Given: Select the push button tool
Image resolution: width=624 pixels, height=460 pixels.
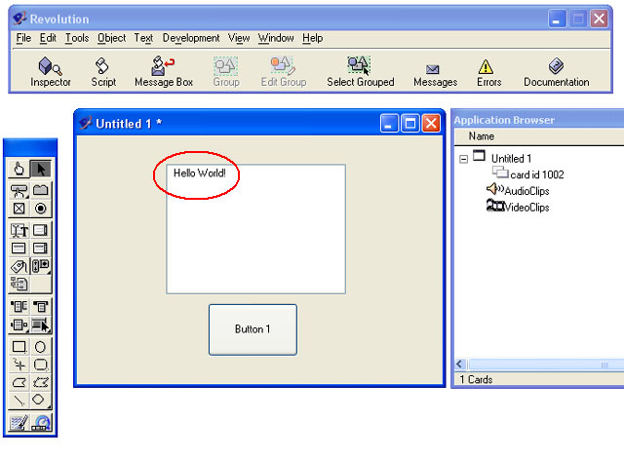Looking at the screenshot, I should (19, 191).
